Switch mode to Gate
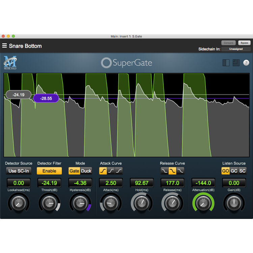Viewport: 253px width, 253px height. pos(75,171)
